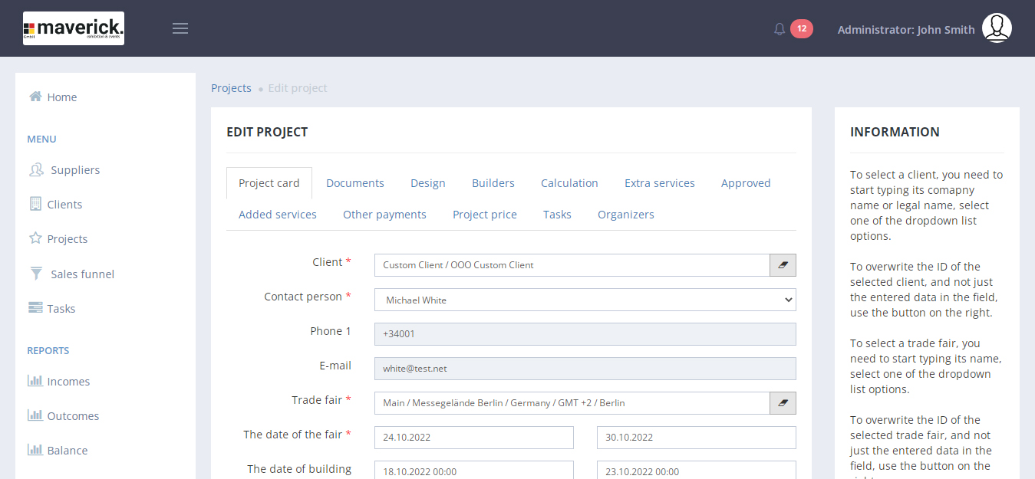Click the Maverick logo
Screen dimensions: 1035x479
coord(74,28)
